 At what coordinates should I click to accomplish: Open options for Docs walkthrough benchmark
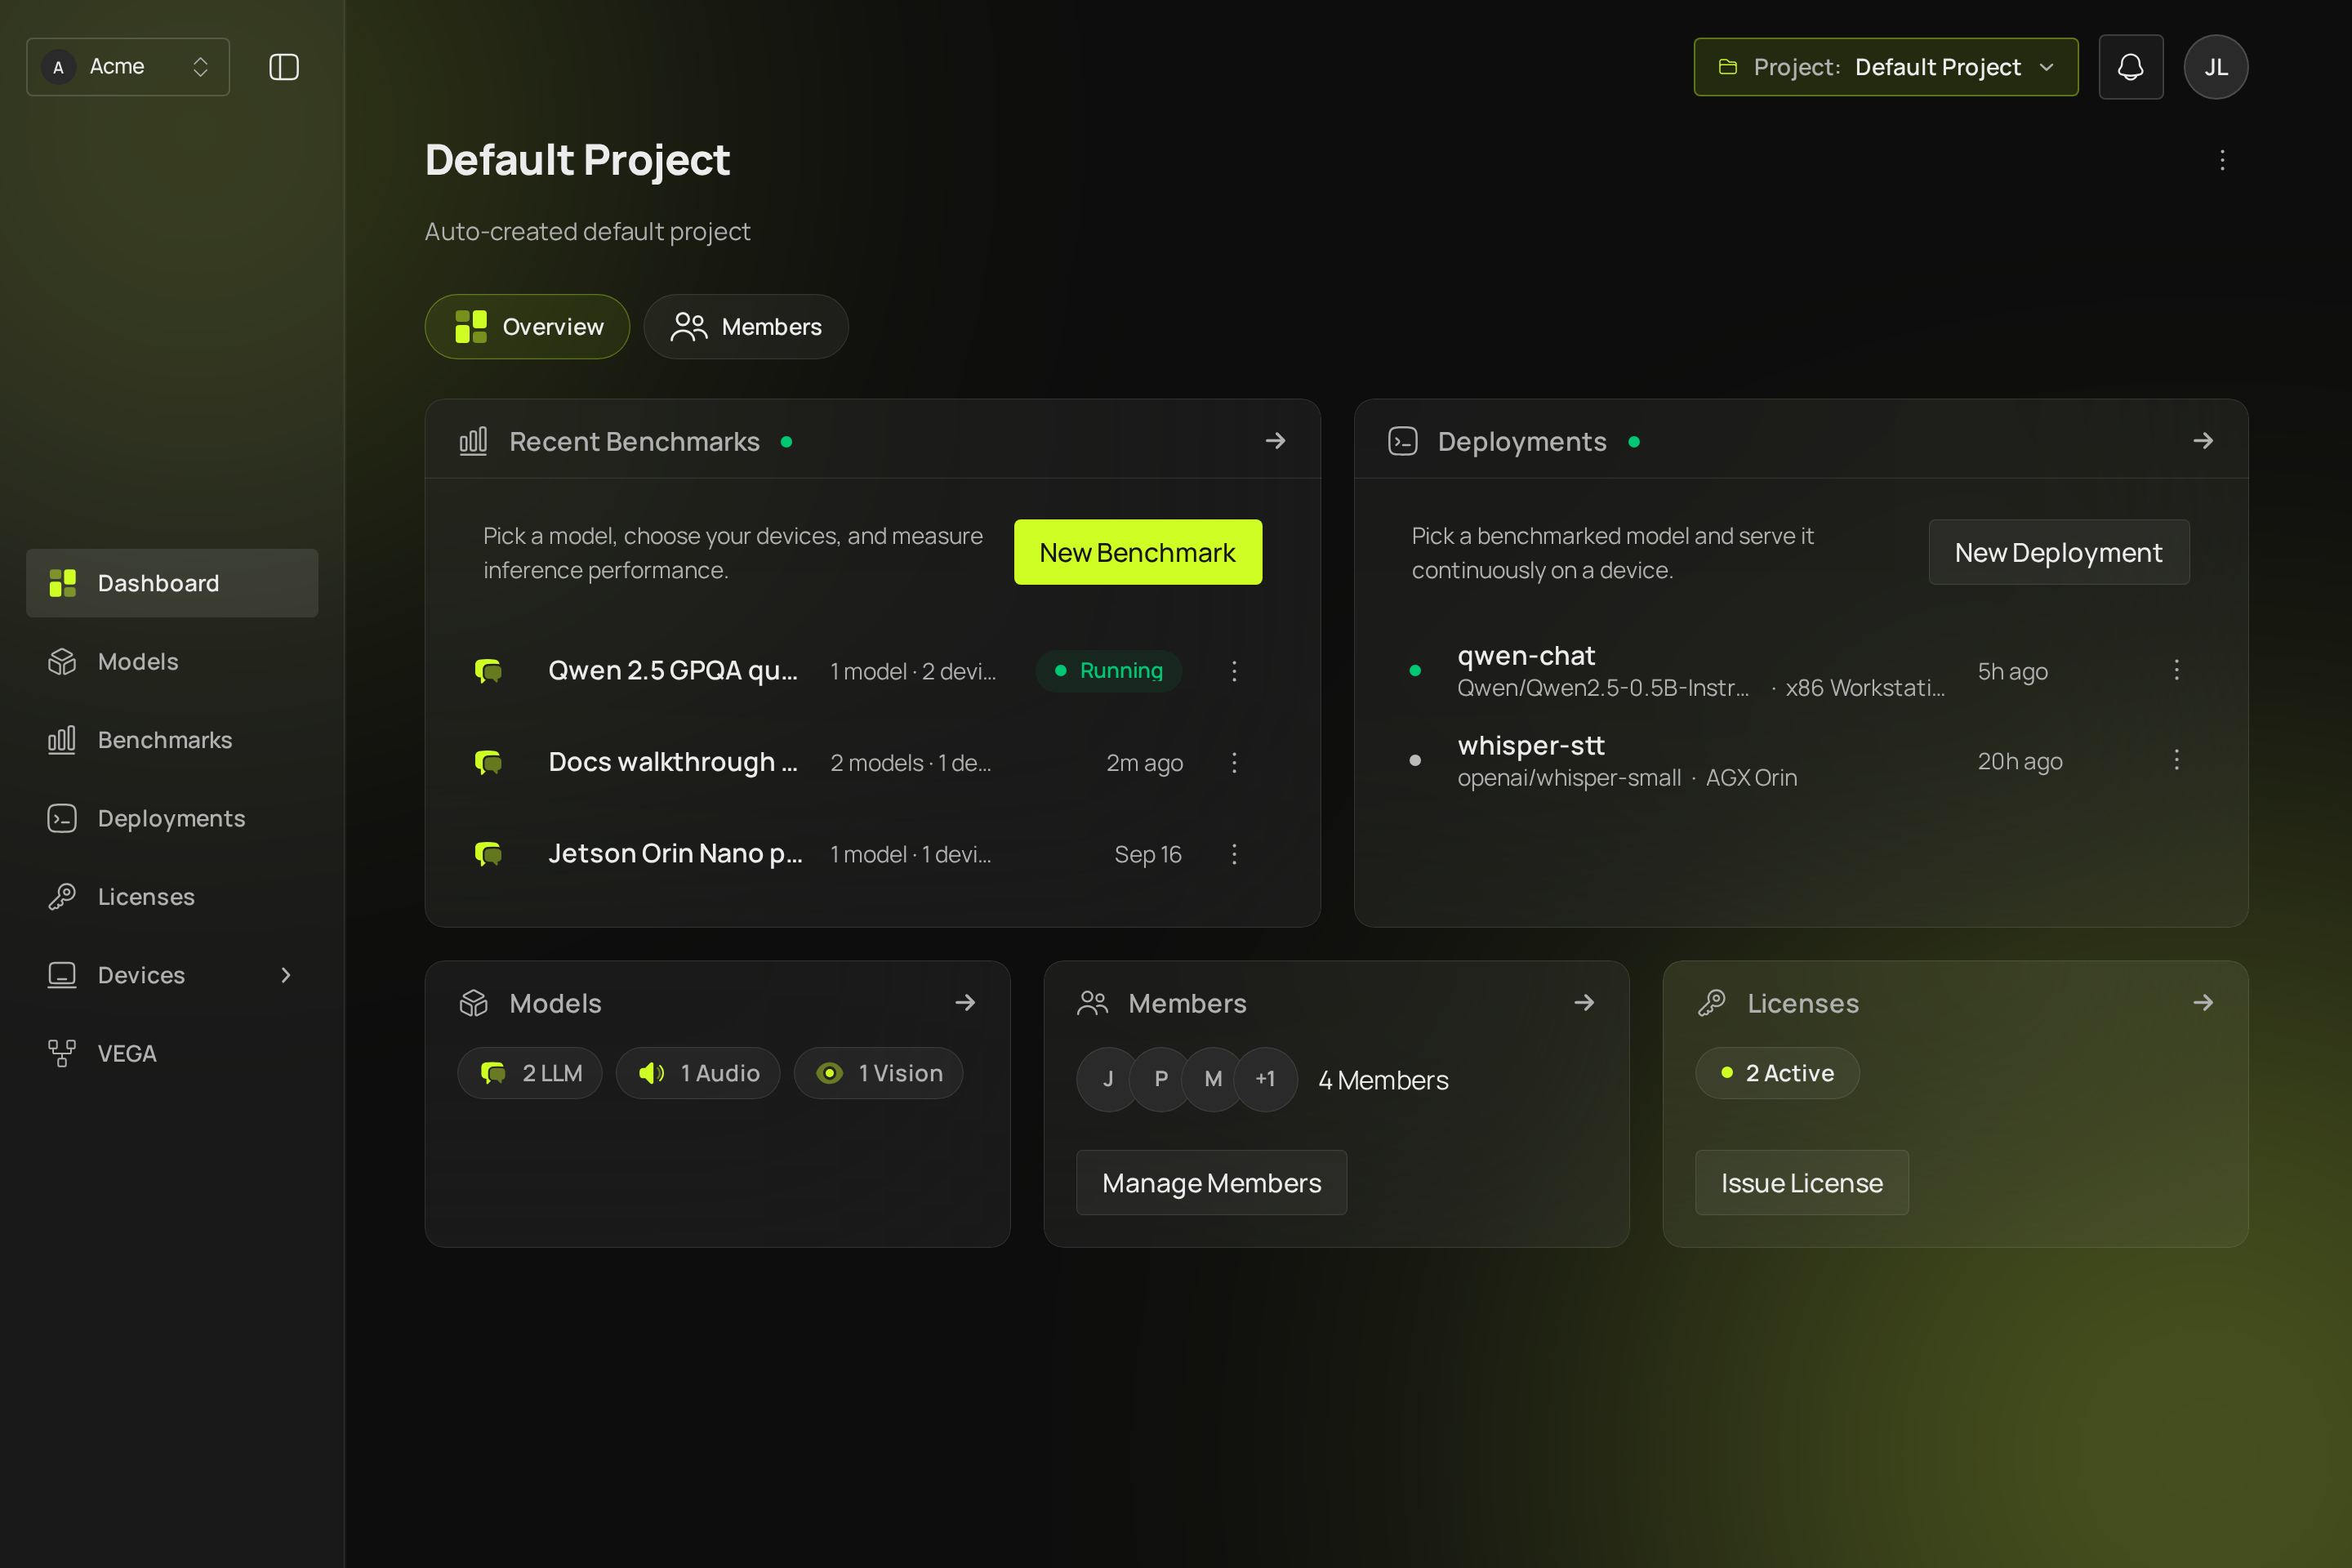coord(1234,763)
